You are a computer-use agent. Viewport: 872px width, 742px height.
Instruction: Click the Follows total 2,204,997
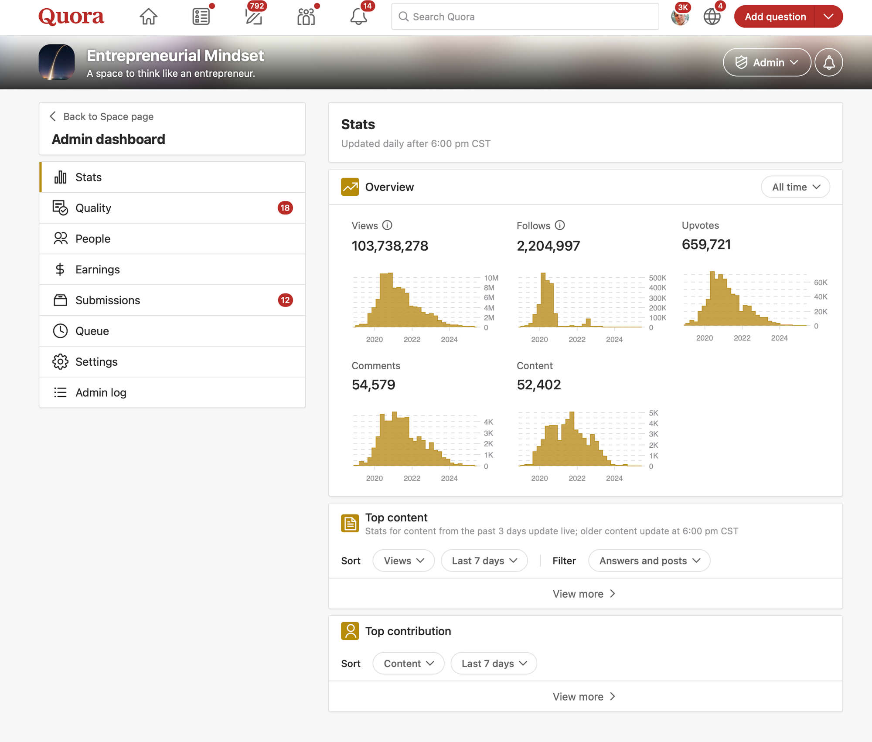tap(548, 246)
